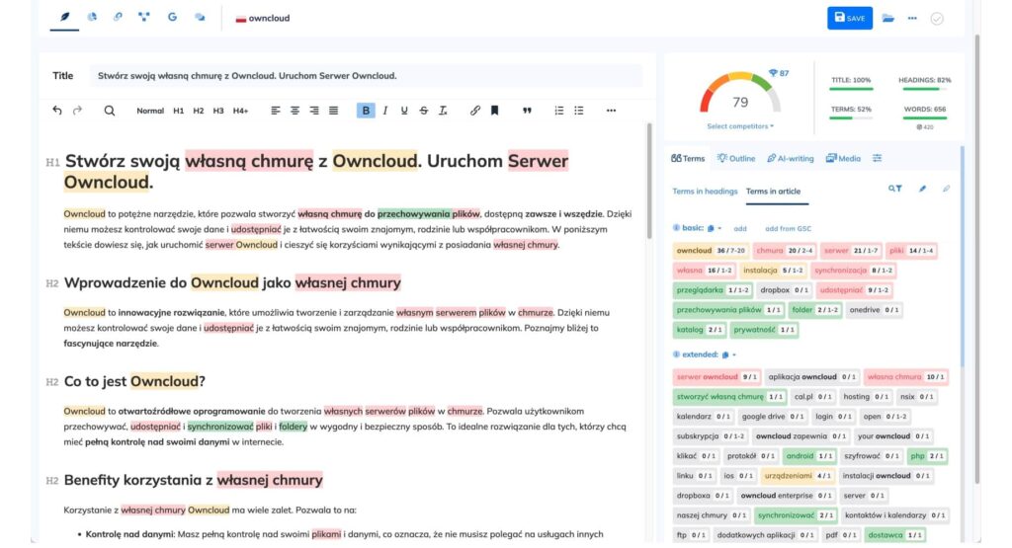
Task: Expand the basic terms copy dropdown
Action: click(715, 228)
